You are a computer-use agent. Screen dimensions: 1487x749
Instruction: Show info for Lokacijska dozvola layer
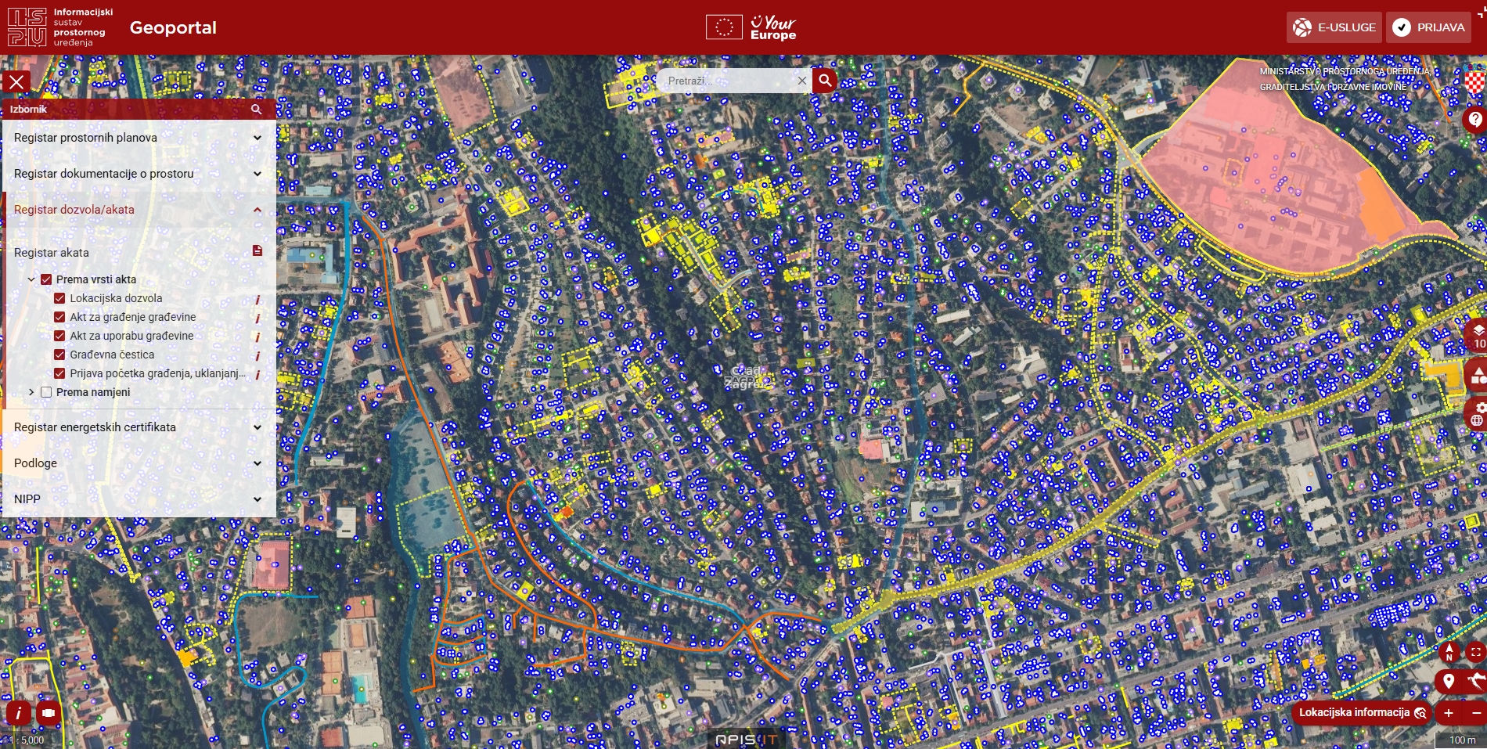[257, 299]
